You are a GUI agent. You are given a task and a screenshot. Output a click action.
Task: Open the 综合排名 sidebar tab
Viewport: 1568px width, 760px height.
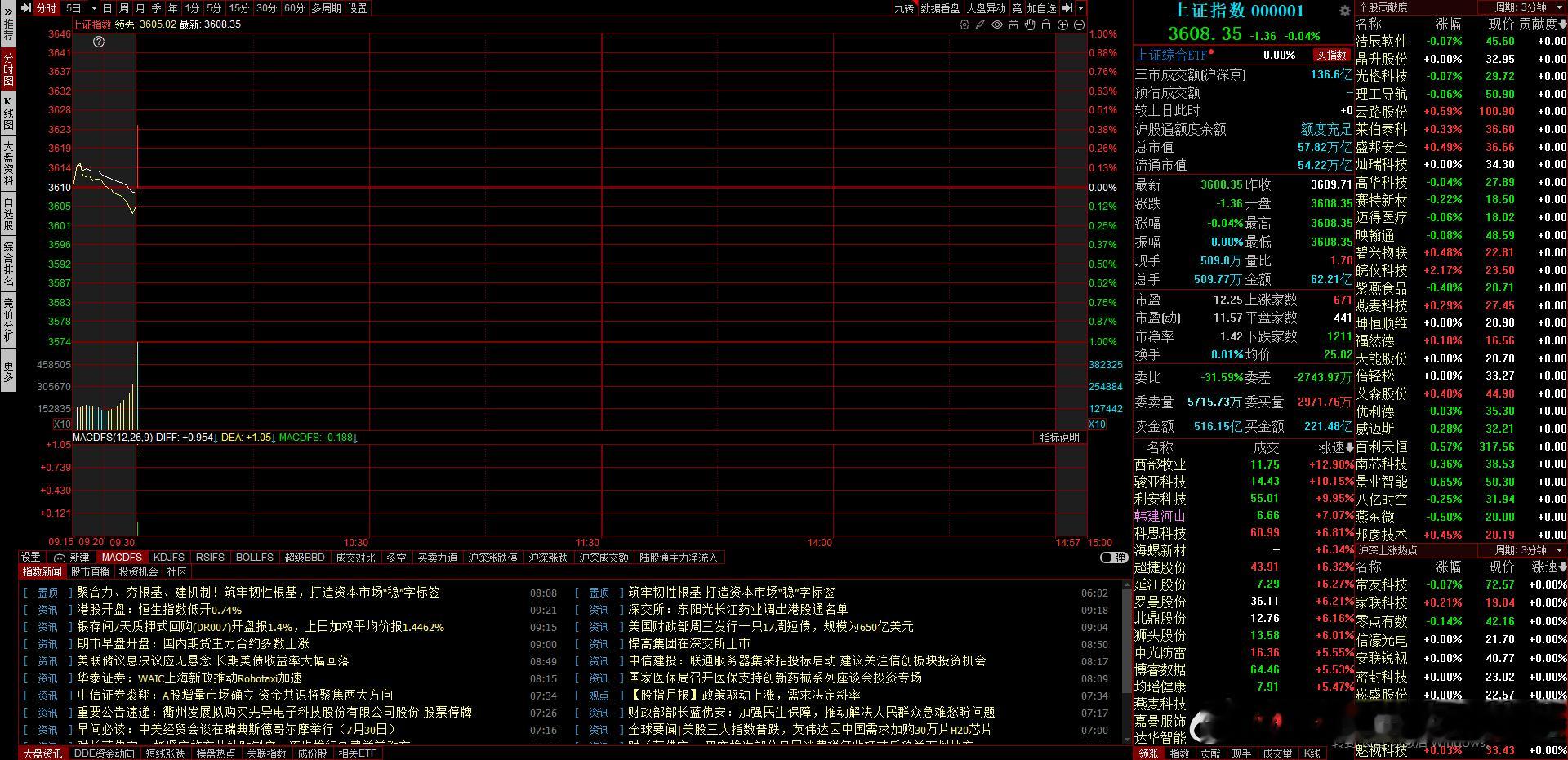8,264
